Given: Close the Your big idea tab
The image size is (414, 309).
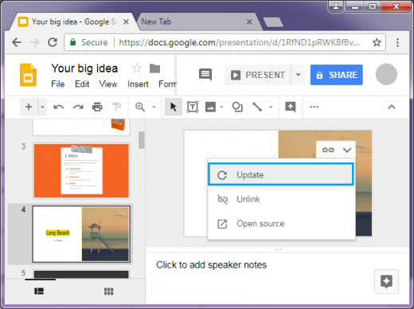Looking at the screenshot, I should (127, 22).
